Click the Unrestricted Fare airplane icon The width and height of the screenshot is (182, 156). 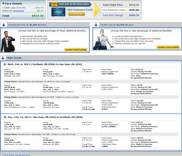pyautogui.click(x=4, y=25)
